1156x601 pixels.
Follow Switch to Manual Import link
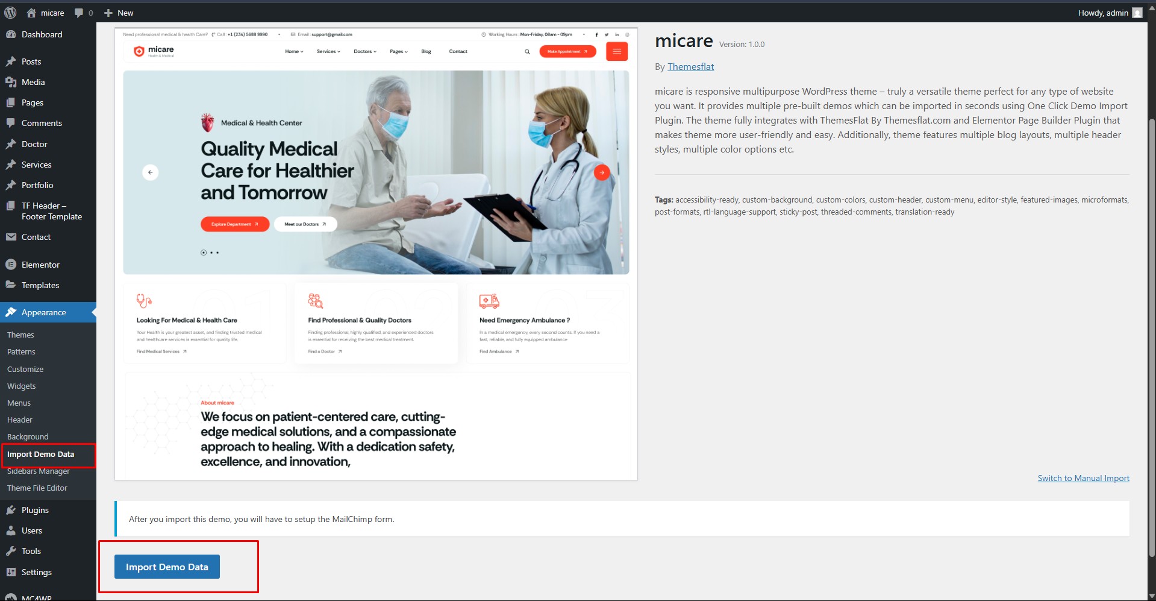(x=1083, y=478)
